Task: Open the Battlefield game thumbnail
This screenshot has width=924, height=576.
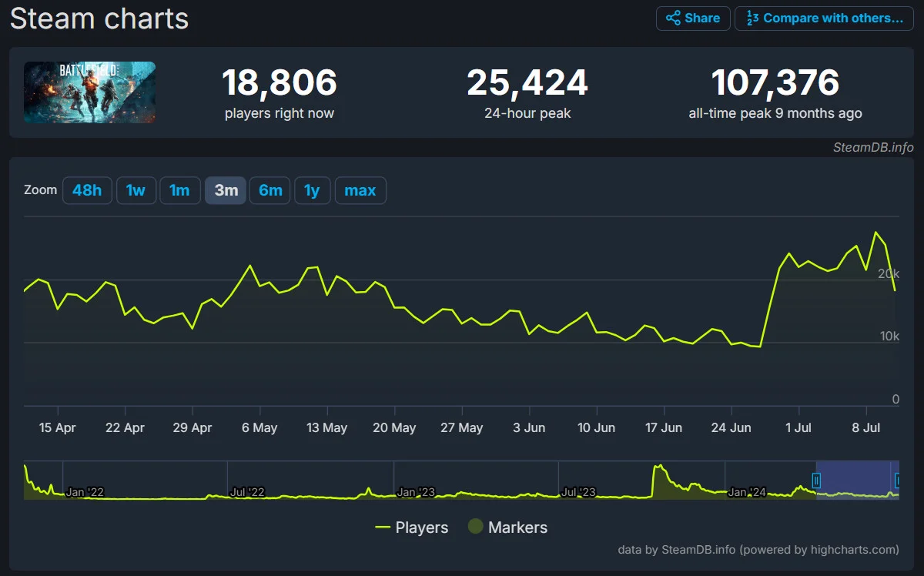Action: pos(89,92)
